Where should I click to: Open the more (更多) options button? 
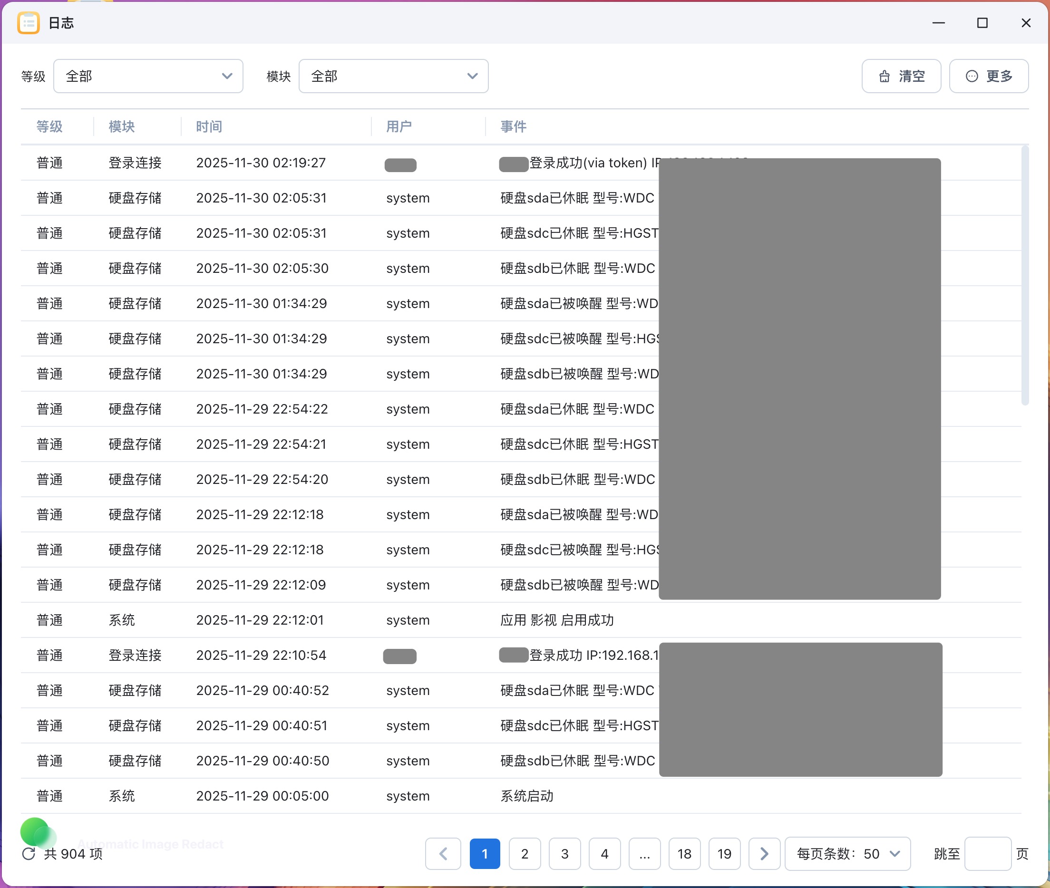pyautogui.click(x=989, y=76)
